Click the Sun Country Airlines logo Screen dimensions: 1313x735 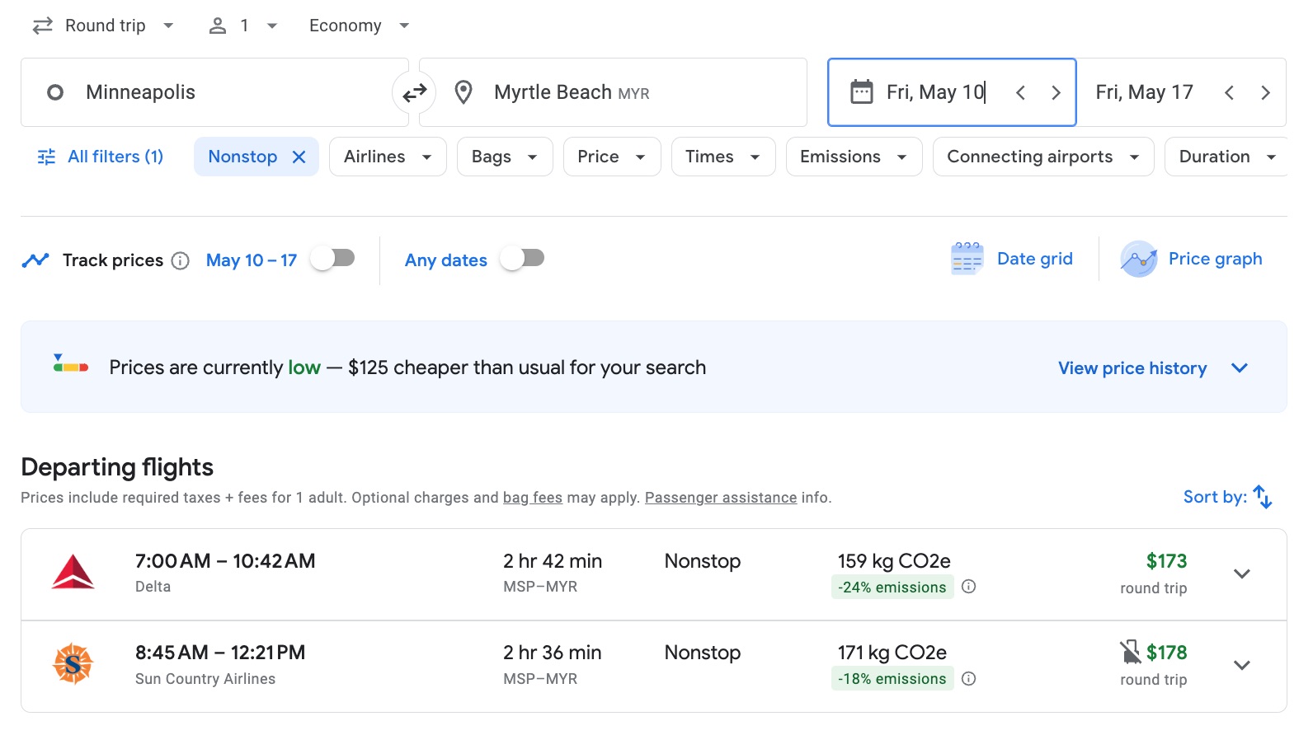(x=73, y=663)
